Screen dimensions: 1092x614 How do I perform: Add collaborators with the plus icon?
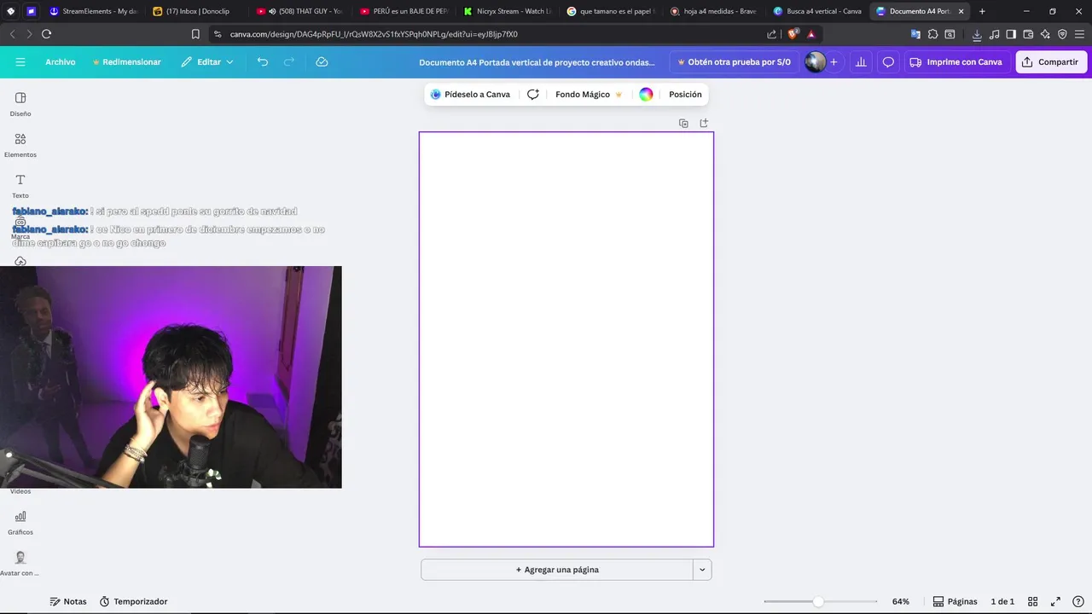834,62
